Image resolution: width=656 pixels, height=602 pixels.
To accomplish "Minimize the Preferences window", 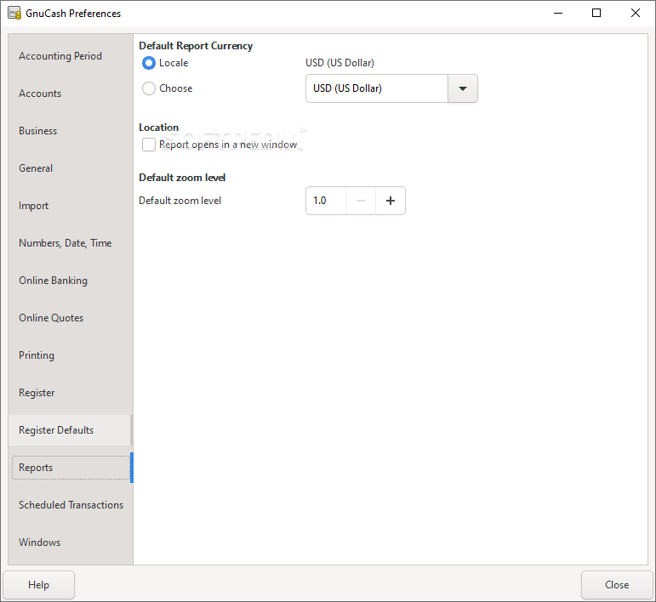I will 558,13.
